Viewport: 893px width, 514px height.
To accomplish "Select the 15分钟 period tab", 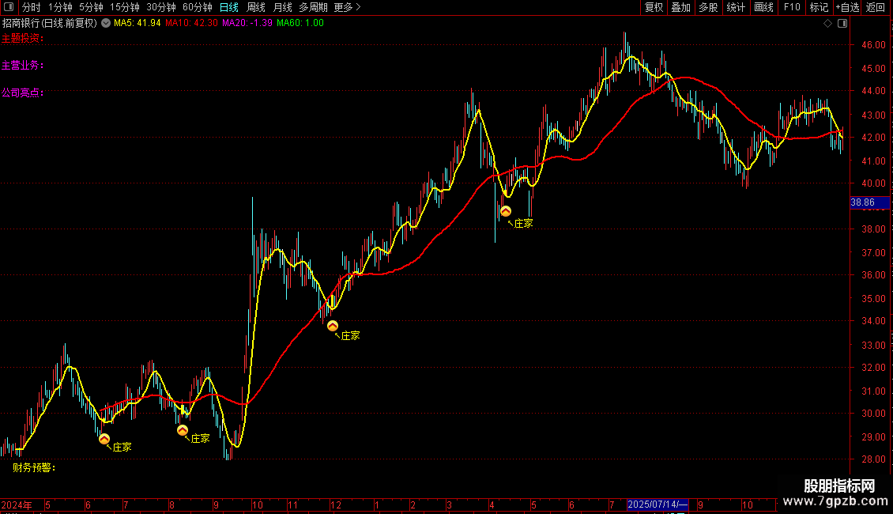I will [124, 7].
